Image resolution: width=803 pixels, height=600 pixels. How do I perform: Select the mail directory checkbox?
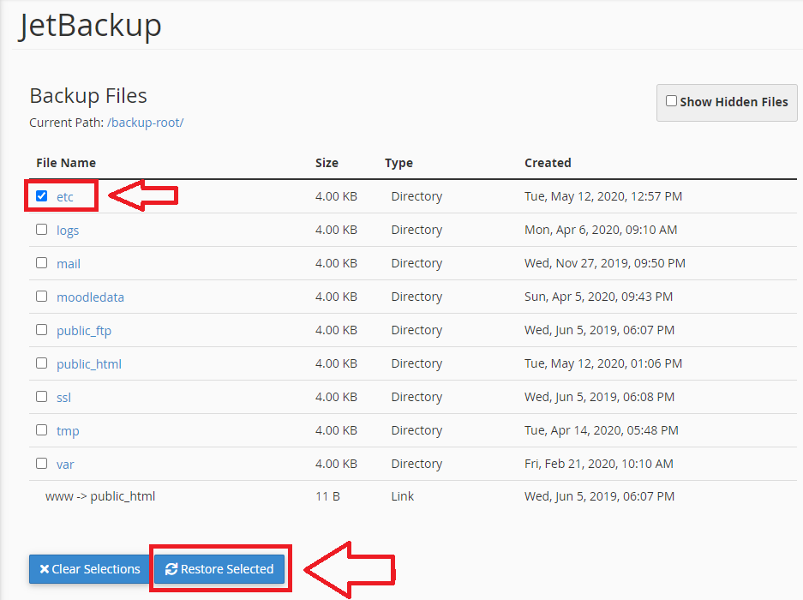(x=41, y=263)
